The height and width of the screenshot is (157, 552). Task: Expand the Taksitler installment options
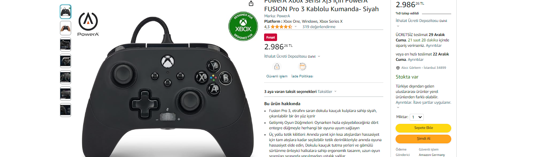click(x=327, y=91)
